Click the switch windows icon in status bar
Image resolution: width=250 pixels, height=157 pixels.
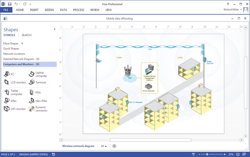[x=244, y=154]
